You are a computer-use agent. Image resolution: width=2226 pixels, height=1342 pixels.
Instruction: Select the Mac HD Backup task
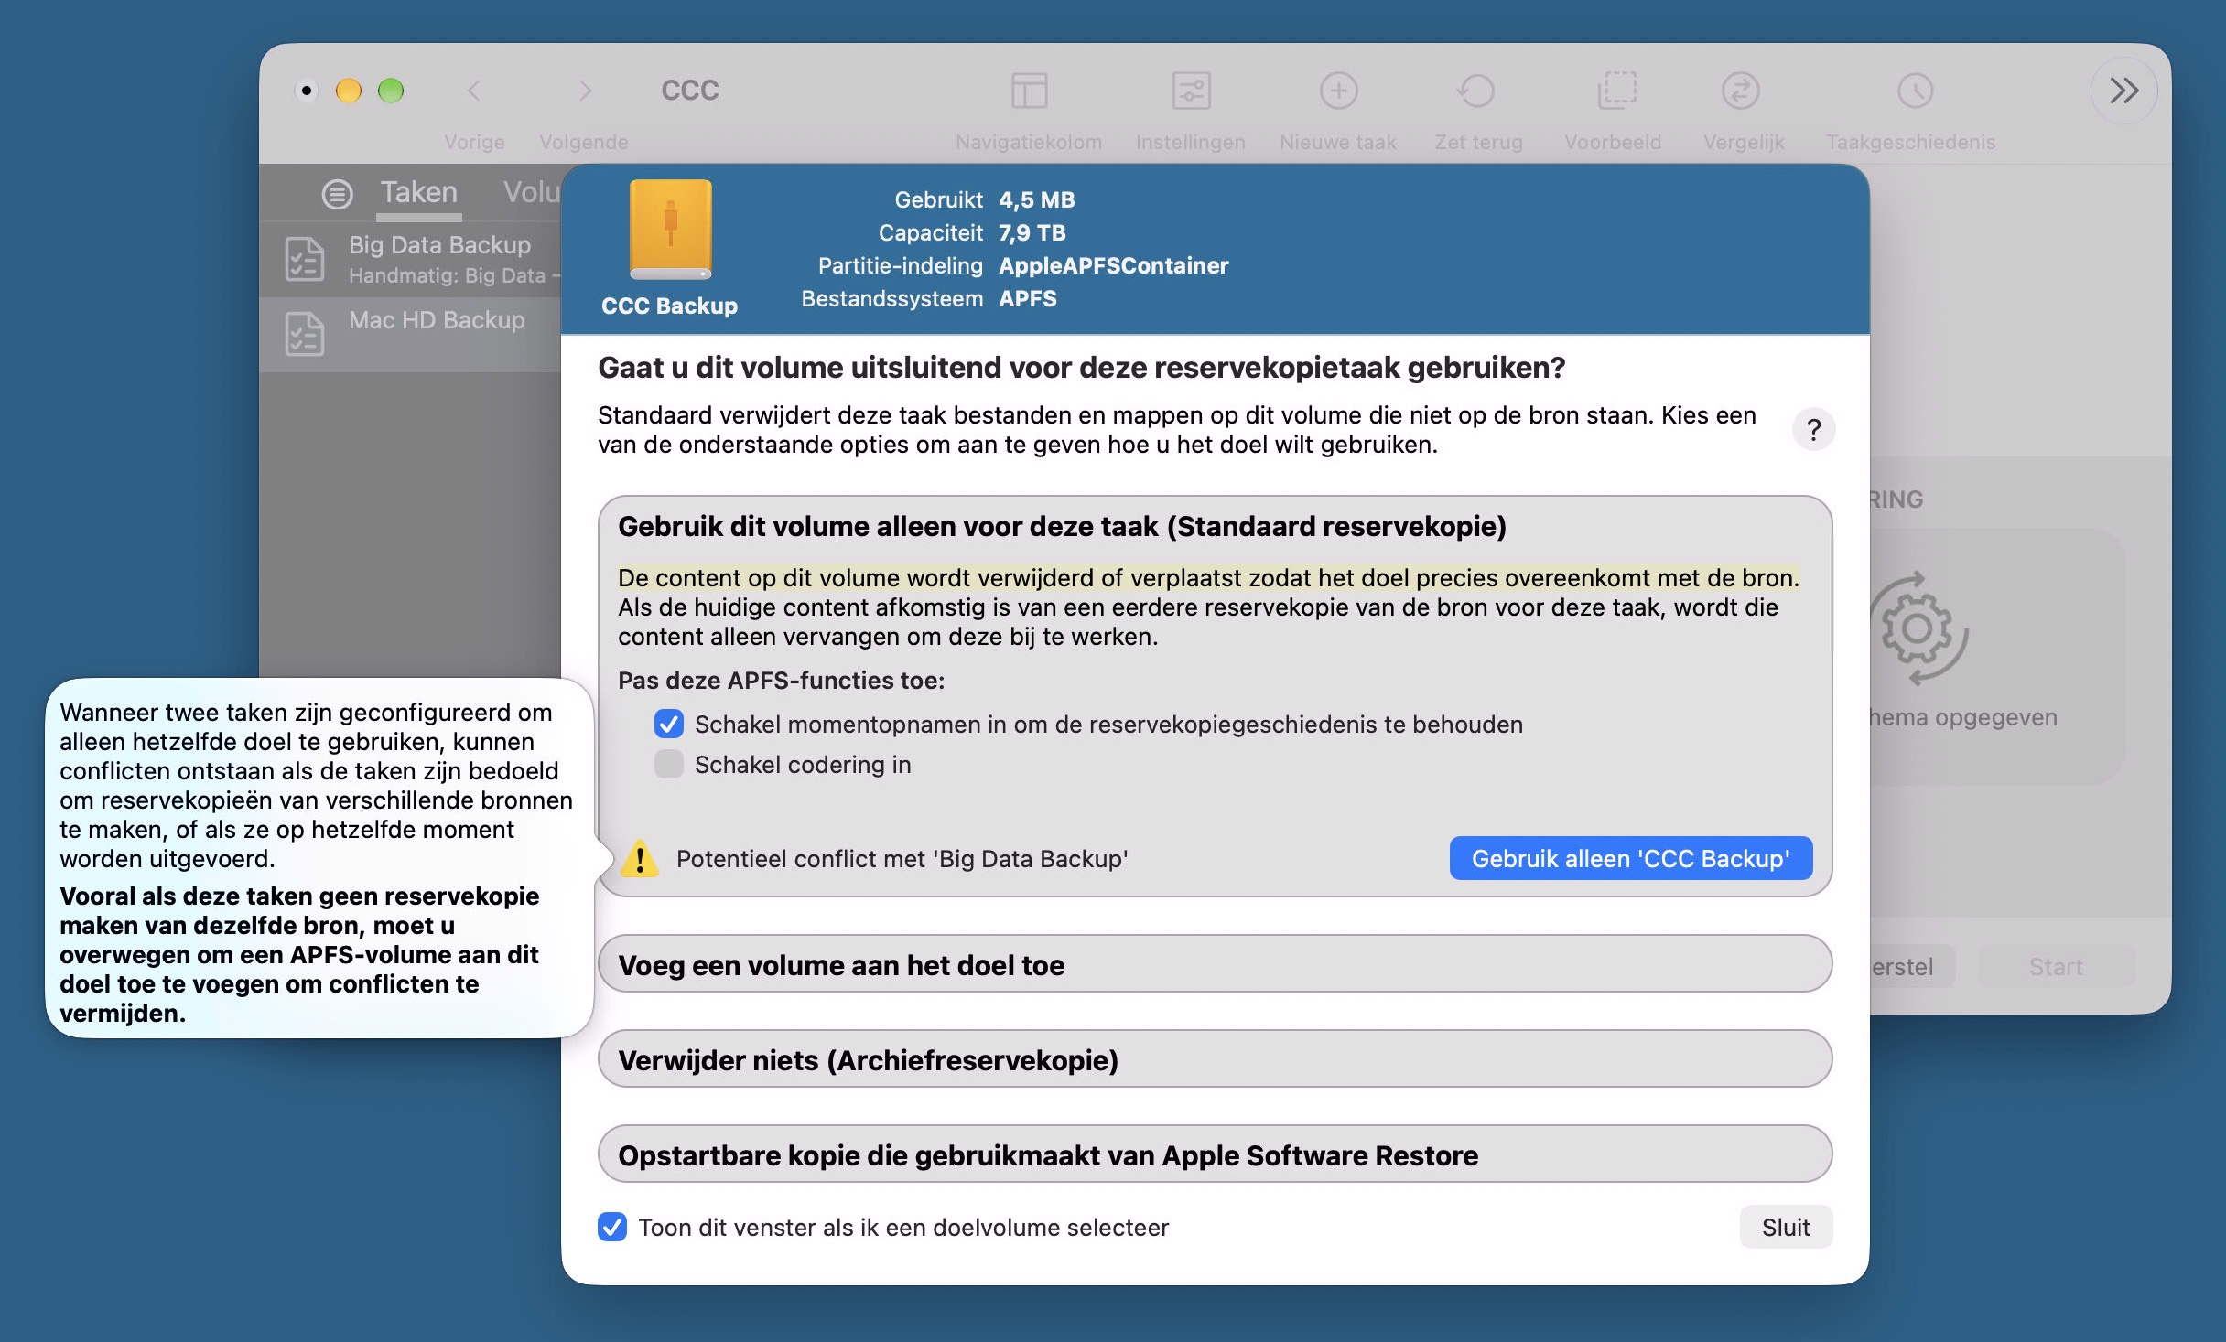[x=410, y=334]
